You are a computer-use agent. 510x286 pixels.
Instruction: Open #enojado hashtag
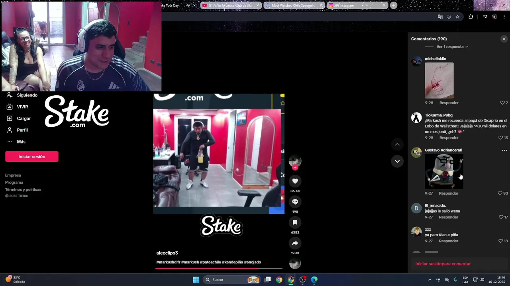253,262
